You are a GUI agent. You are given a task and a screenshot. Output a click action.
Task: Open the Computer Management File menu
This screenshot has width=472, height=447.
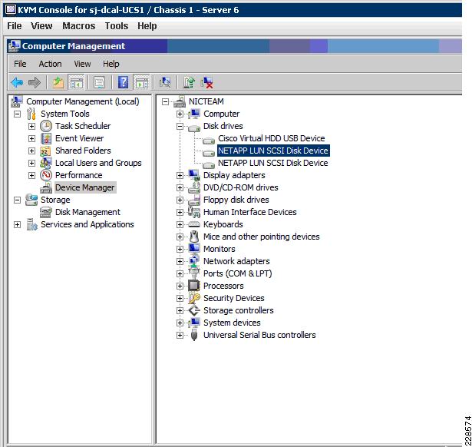(x=20, y=64)
